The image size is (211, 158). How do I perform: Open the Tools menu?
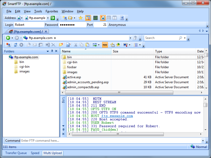[38, 11]
